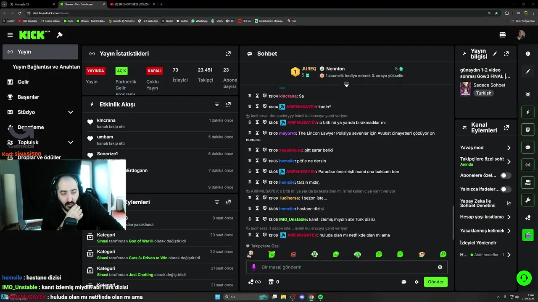Click the Gönder send button
The image size is (538, 302).
pyautogui.click(x=436, y=282)
